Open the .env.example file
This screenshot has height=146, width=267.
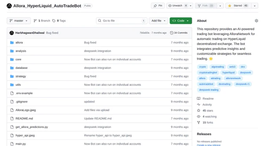point(24,93)
